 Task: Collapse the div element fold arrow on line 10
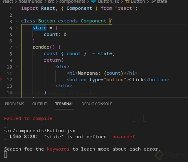point(17,67)
